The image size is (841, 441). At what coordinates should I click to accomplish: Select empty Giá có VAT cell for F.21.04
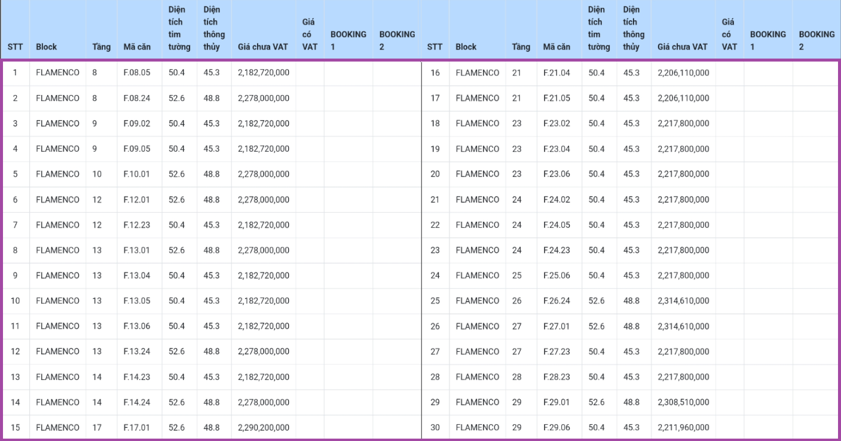[x=730, y=73]
